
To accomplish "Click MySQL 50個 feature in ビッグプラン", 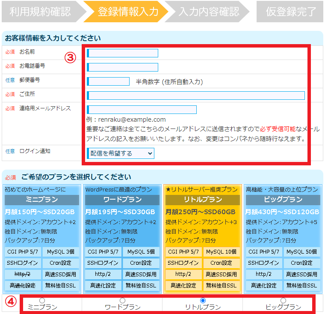I will click(302, 252).
